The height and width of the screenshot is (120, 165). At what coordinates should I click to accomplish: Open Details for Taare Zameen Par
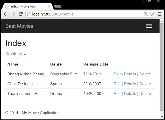[x=130, y=94]
